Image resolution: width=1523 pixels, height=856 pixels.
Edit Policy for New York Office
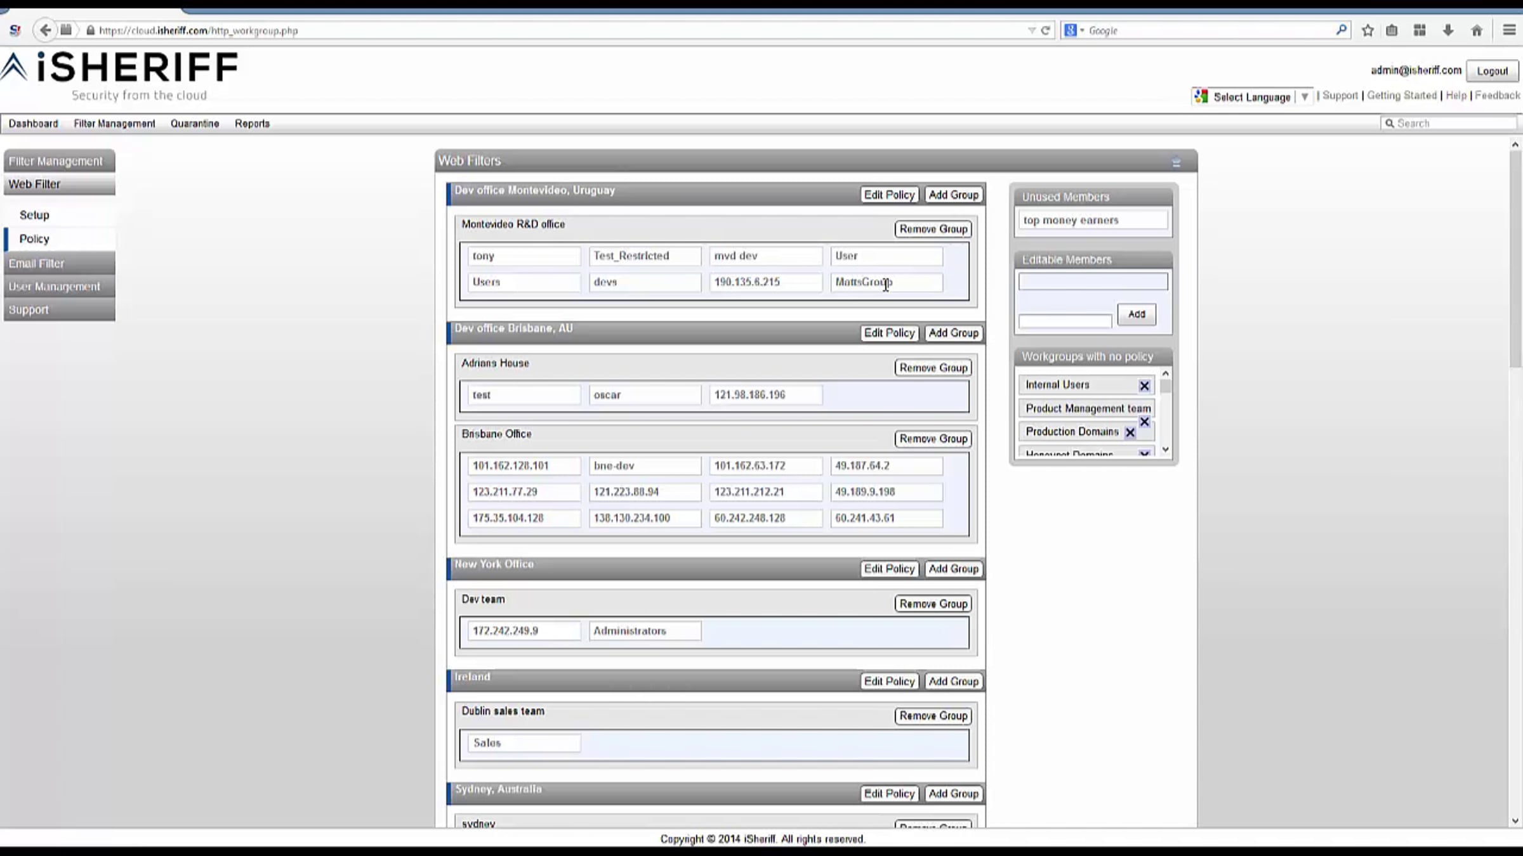(x=889, y=569)
